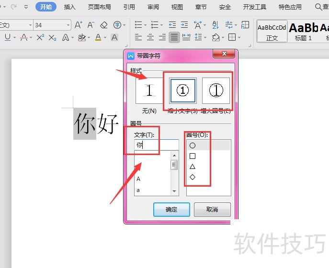Open the enclosed character (字) tool
Image resolution: width=329 pixels, height=268 pixels.
[x=117, y=25]
